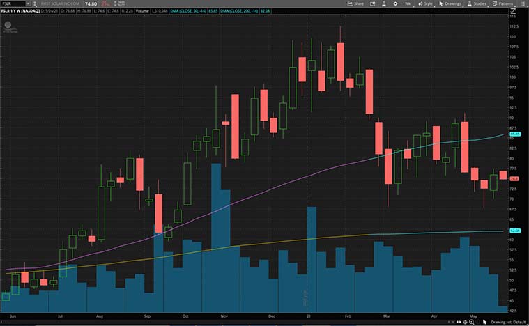529x326 pixels.
Task: Open the Patterns menu
Action: tap(503, 3)
